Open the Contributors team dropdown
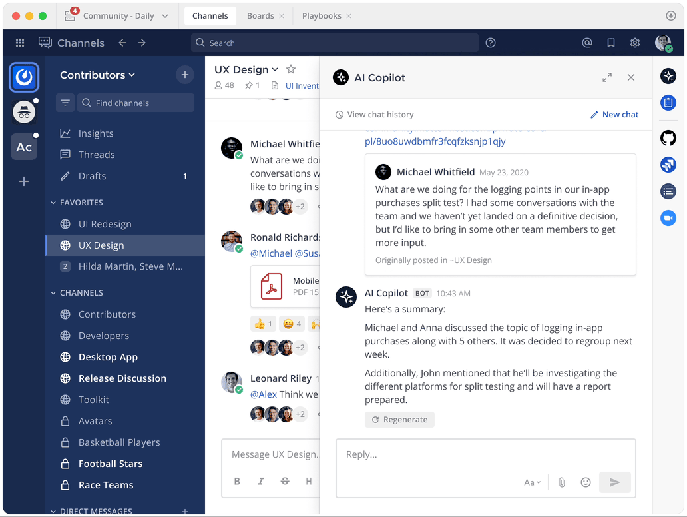The image size is (687, 517). (97, 75)
